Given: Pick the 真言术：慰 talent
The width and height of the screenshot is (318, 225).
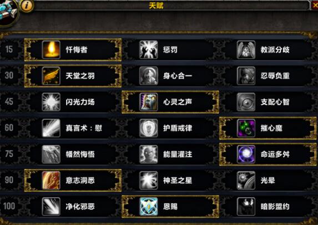Looking at the screenshot, I should [73, 128].
